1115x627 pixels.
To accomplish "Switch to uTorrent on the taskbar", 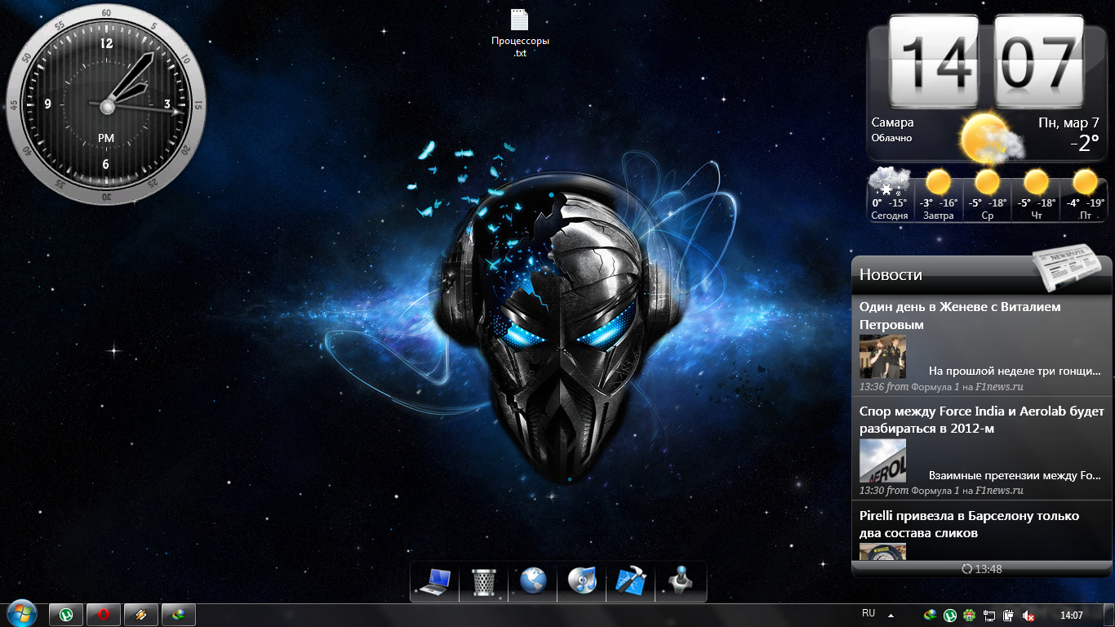I will (x=66, y=615).
